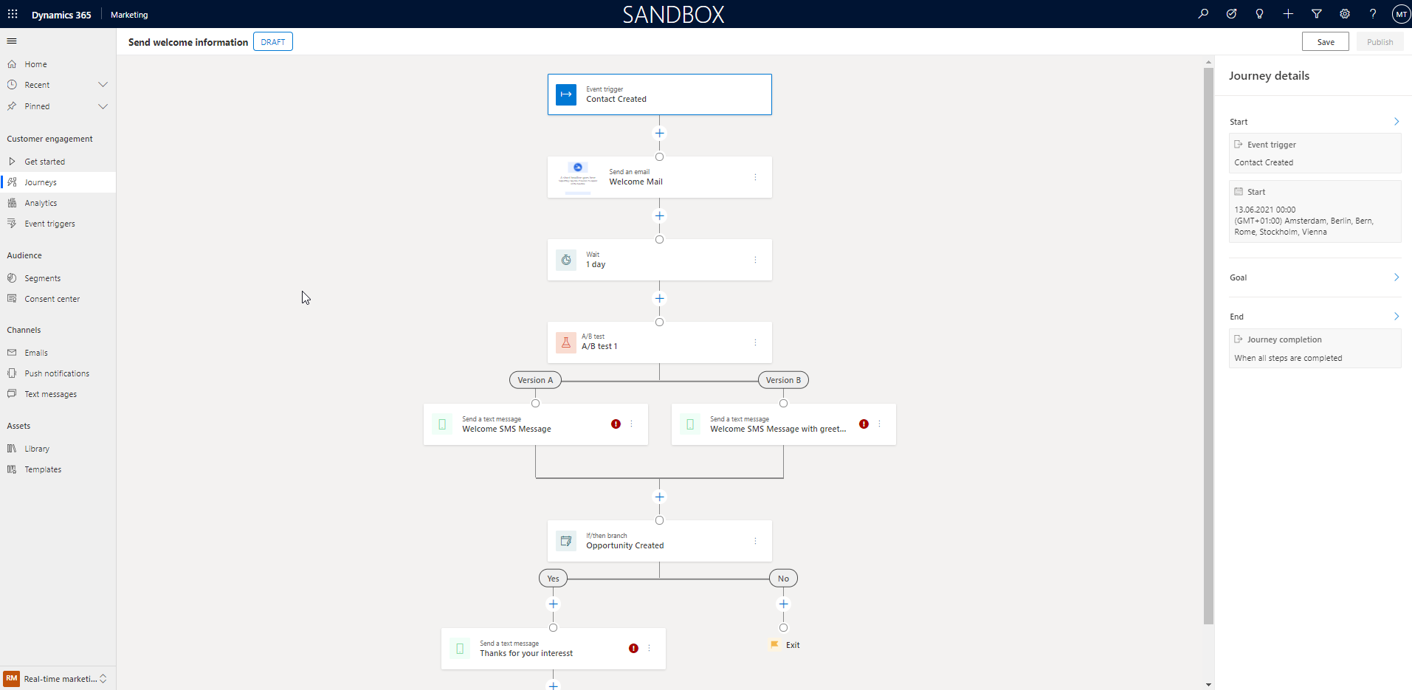
Task: Select the Version B branch label
Action: coord(783,380)
